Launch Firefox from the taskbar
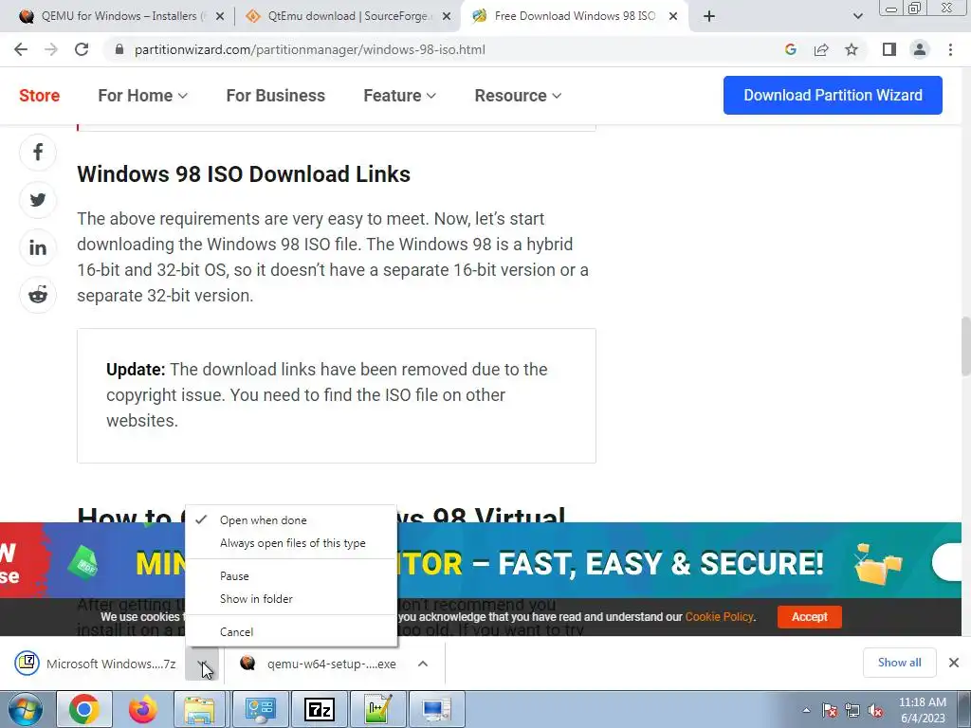The height and width of the screenshot is (728, 971). tap(143, 709)
